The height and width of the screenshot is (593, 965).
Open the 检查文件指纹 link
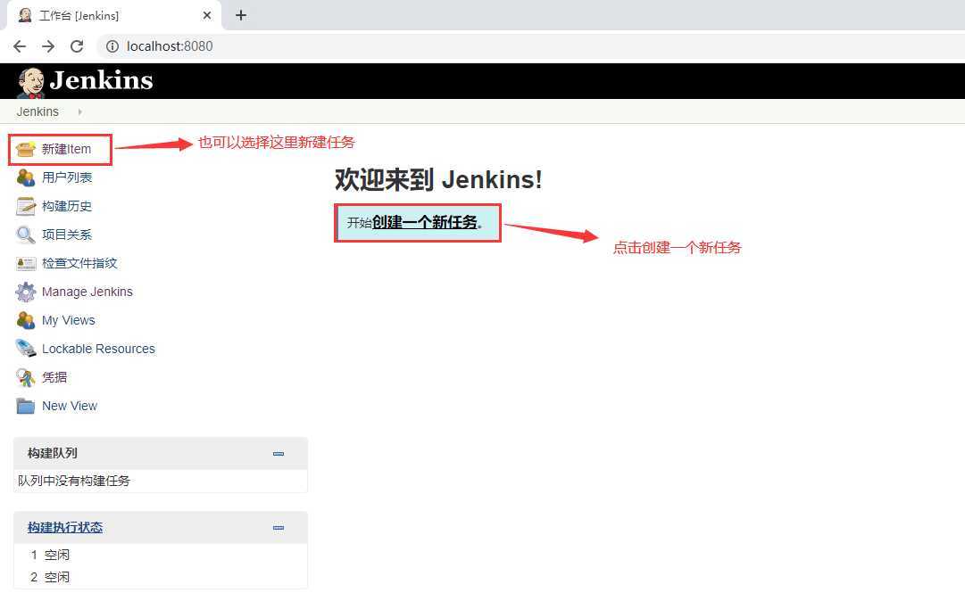tap(79, 263)
